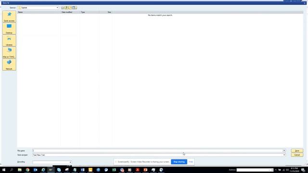Sort files by Type column
The height and width of the screenshot is (173, 308).
tap(90, 12)
